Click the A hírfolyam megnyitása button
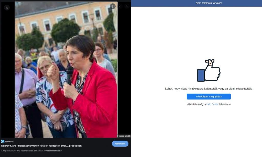Viewport: 262px width, 157px height. (209, 97)
